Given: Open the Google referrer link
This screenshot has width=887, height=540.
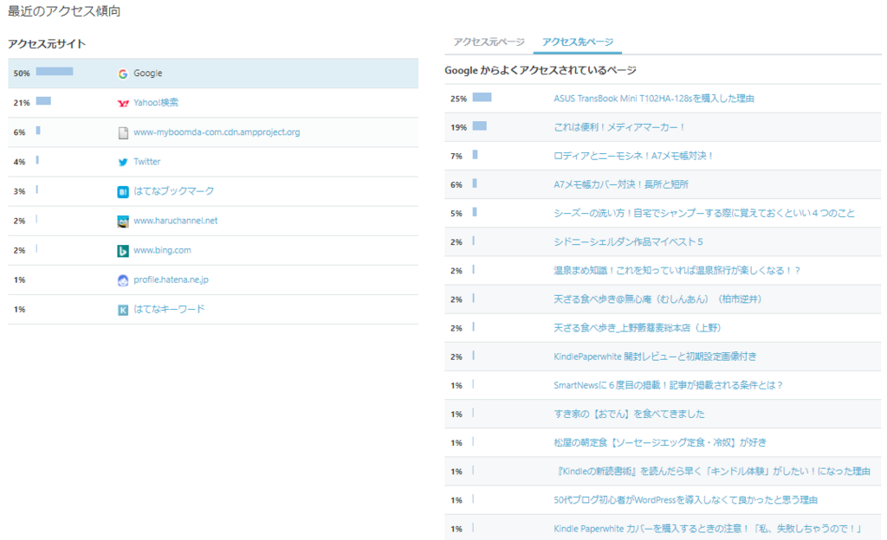Looking at the screenshot, I should click(147, 74).
